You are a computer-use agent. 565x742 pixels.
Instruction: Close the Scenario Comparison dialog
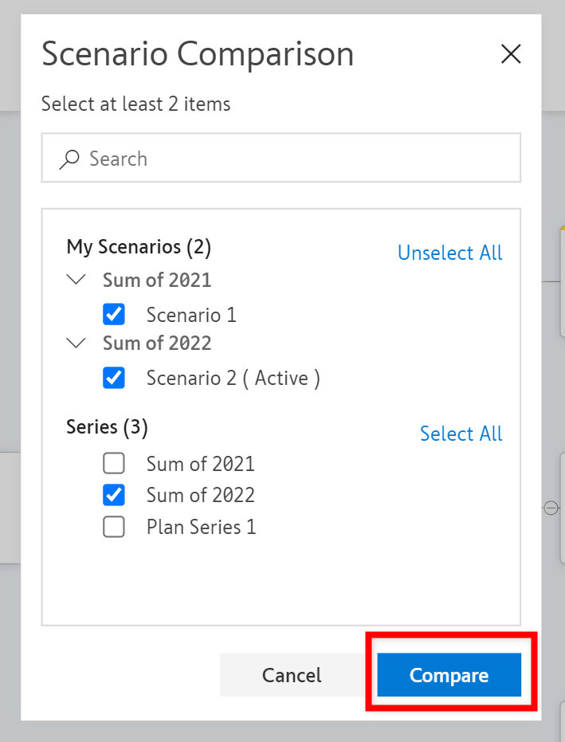click(x=510, y=54)
